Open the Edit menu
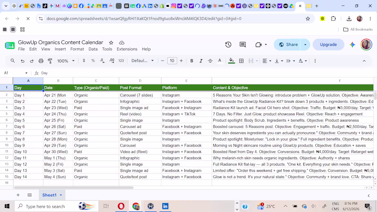 [33, 49]
